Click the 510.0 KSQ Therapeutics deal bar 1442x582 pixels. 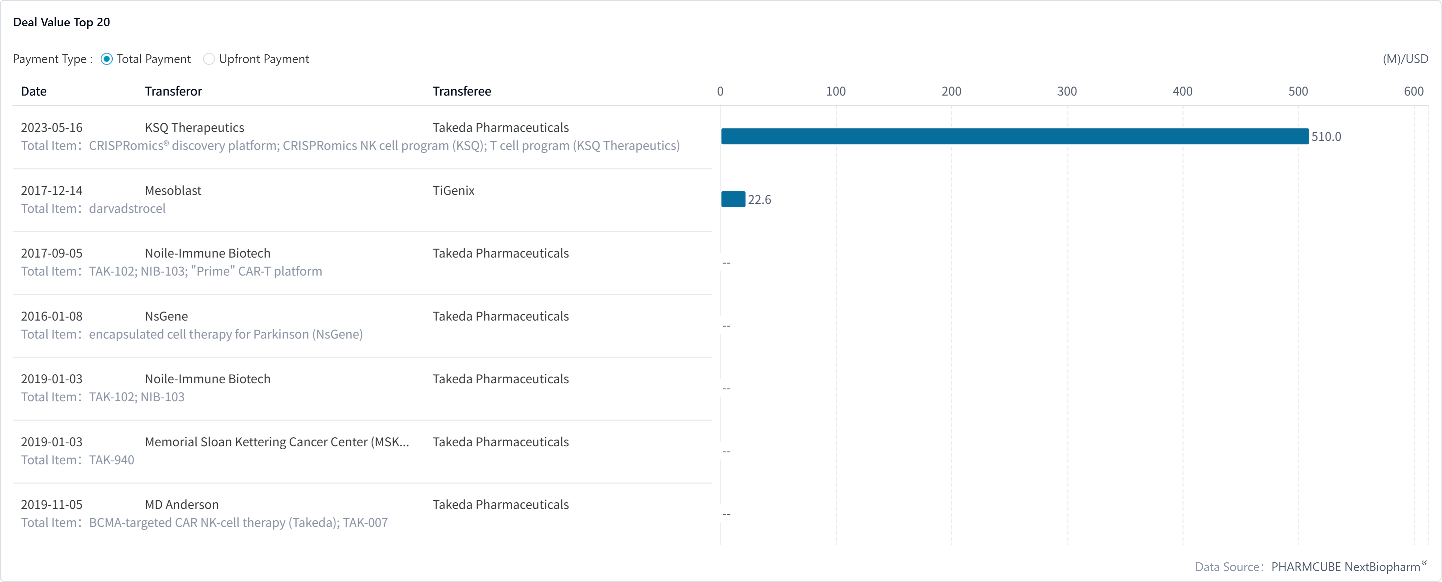(1014, 136)
